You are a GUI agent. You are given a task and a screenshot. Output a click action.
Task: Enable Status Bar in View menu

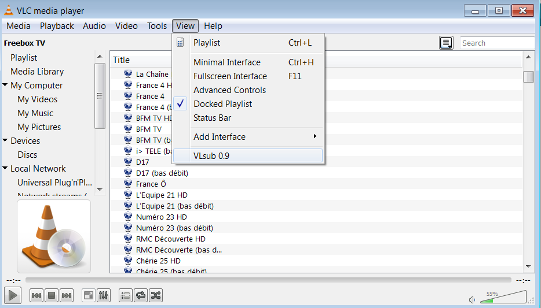pyautogui.click(x=248, y=118)
